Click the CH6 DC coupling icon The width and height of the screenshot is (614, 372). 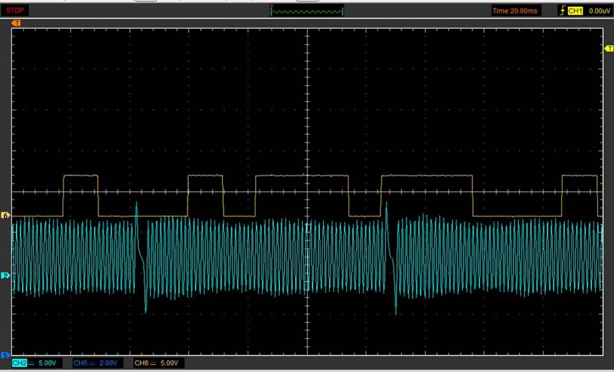point(153,363)
